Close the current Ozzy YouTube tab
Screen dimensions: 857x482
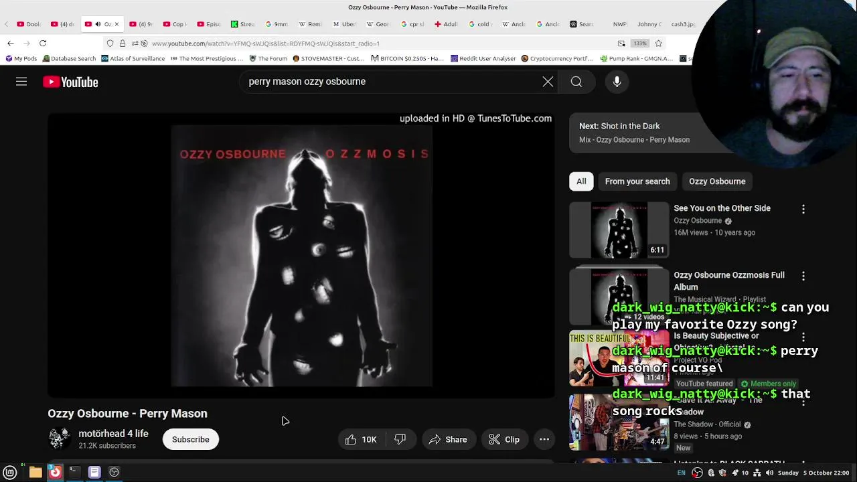coord(116,24)
